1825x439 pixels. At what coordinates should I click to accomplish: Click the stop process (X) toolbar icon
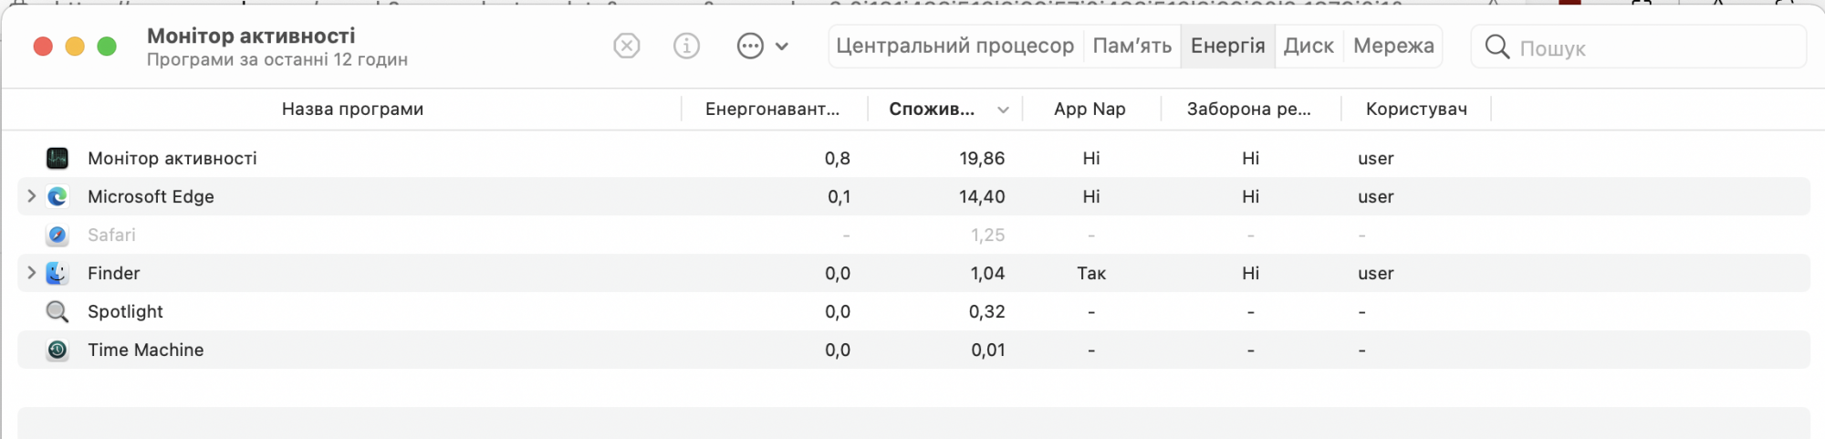click(x=626, y=46)
